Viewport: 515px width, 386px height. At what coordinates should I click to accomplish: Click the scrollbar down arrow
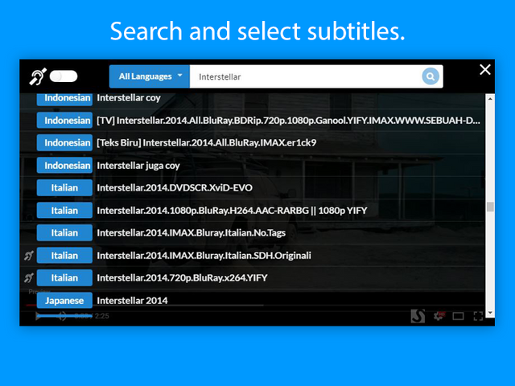click(x=490, y=313)
